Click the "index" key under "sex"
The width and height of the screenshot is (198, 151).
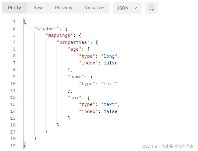coord(89,111)
